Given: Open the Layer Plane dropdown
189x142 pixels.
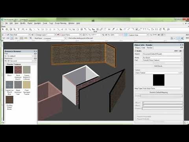Looking at the screenshot, I should [x=71, y=35].
